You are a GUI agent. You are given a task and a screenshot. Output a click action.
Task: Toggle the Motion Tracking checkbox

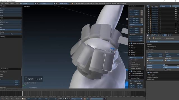pyautogui.click(x=131, y=71)
